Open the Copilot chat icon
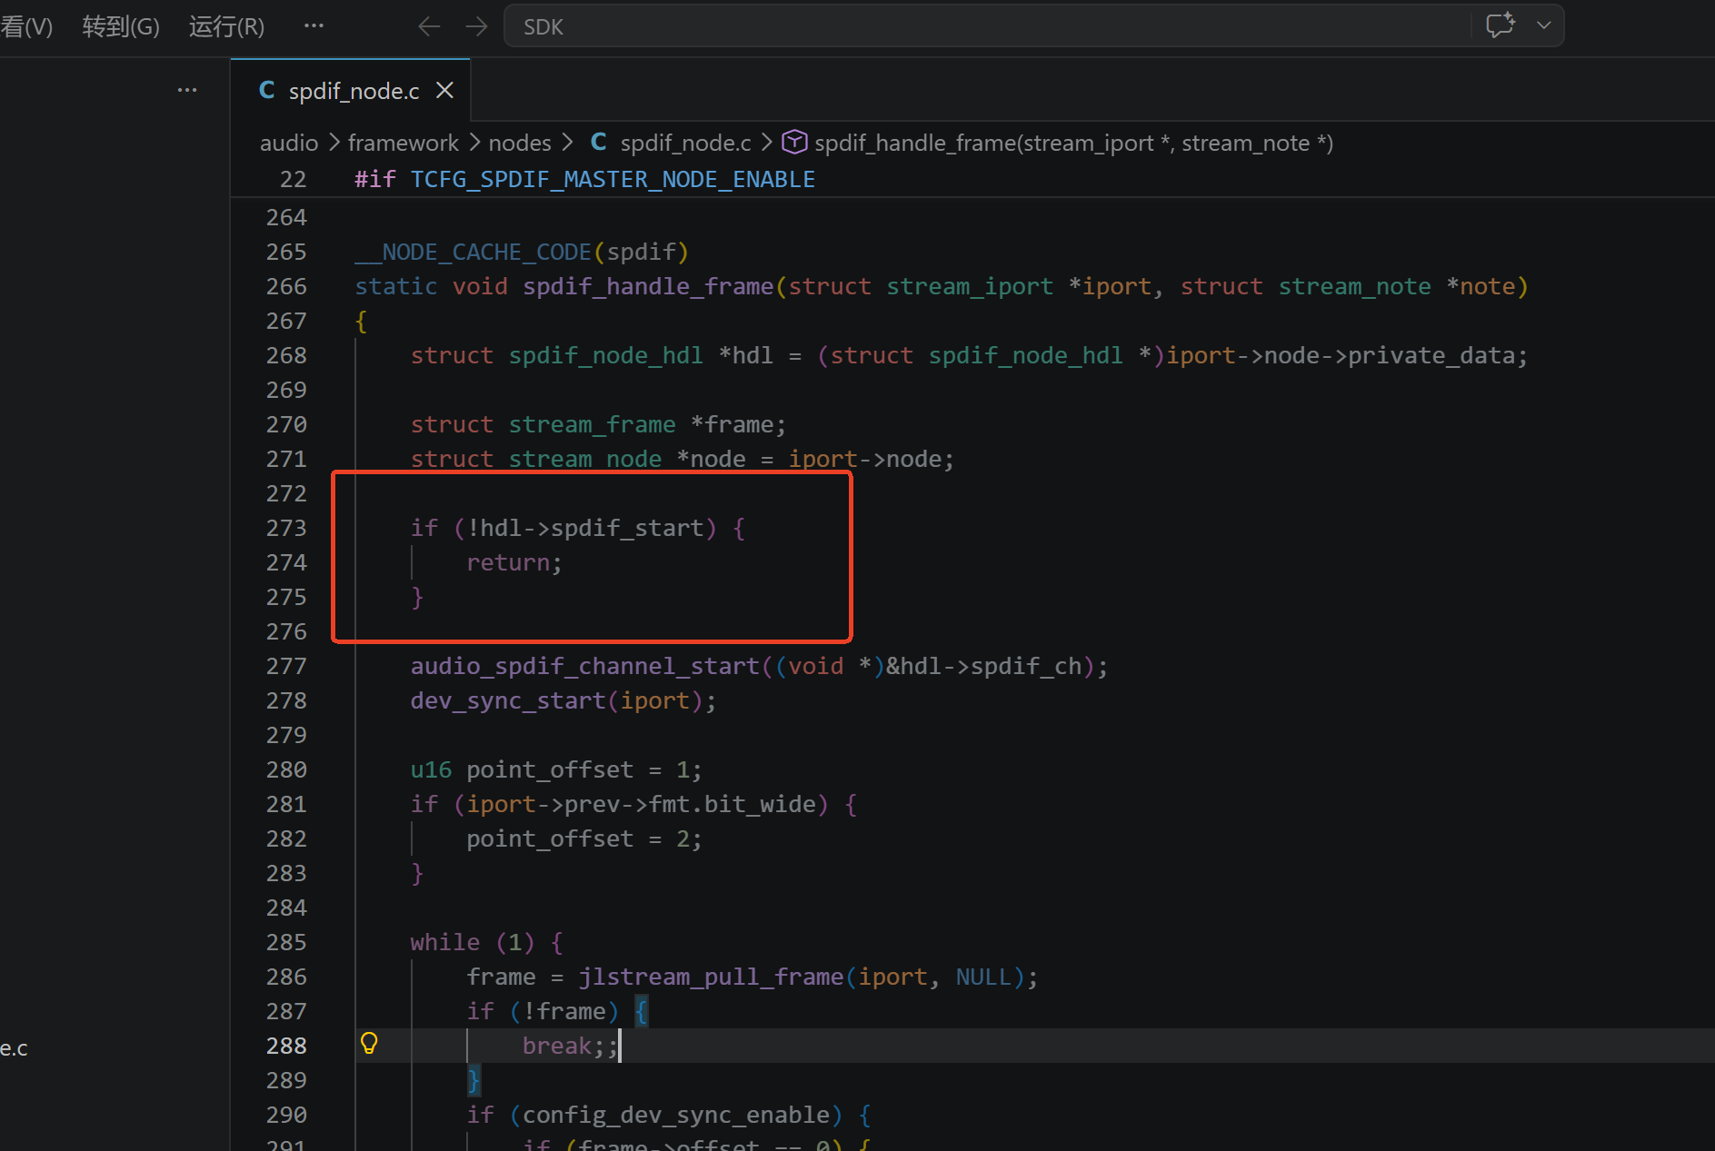 pyautogui.click(x=1501, y=25)
